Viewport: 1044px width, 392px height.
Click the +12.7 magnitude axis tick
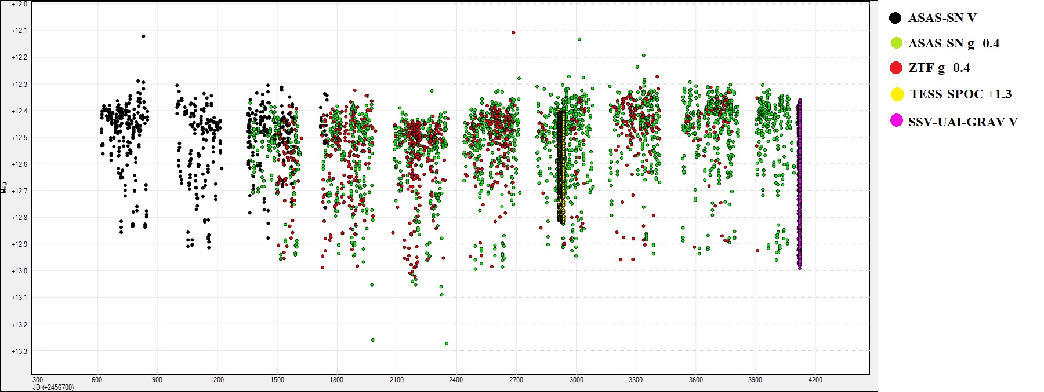19,191
